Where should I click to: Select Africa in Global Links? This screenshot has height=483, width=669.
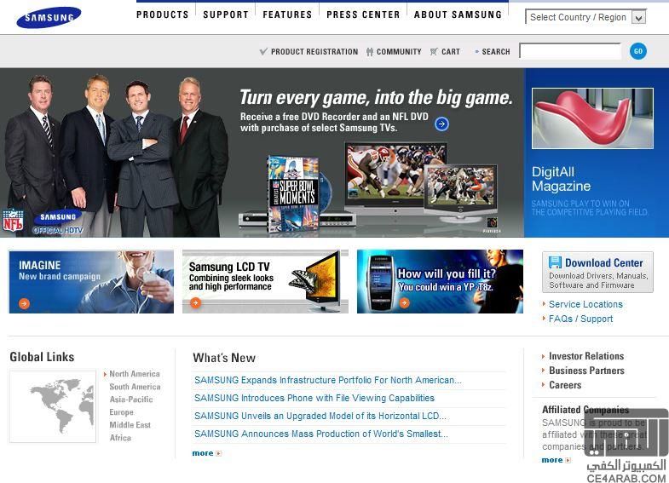tap(120, 437)
